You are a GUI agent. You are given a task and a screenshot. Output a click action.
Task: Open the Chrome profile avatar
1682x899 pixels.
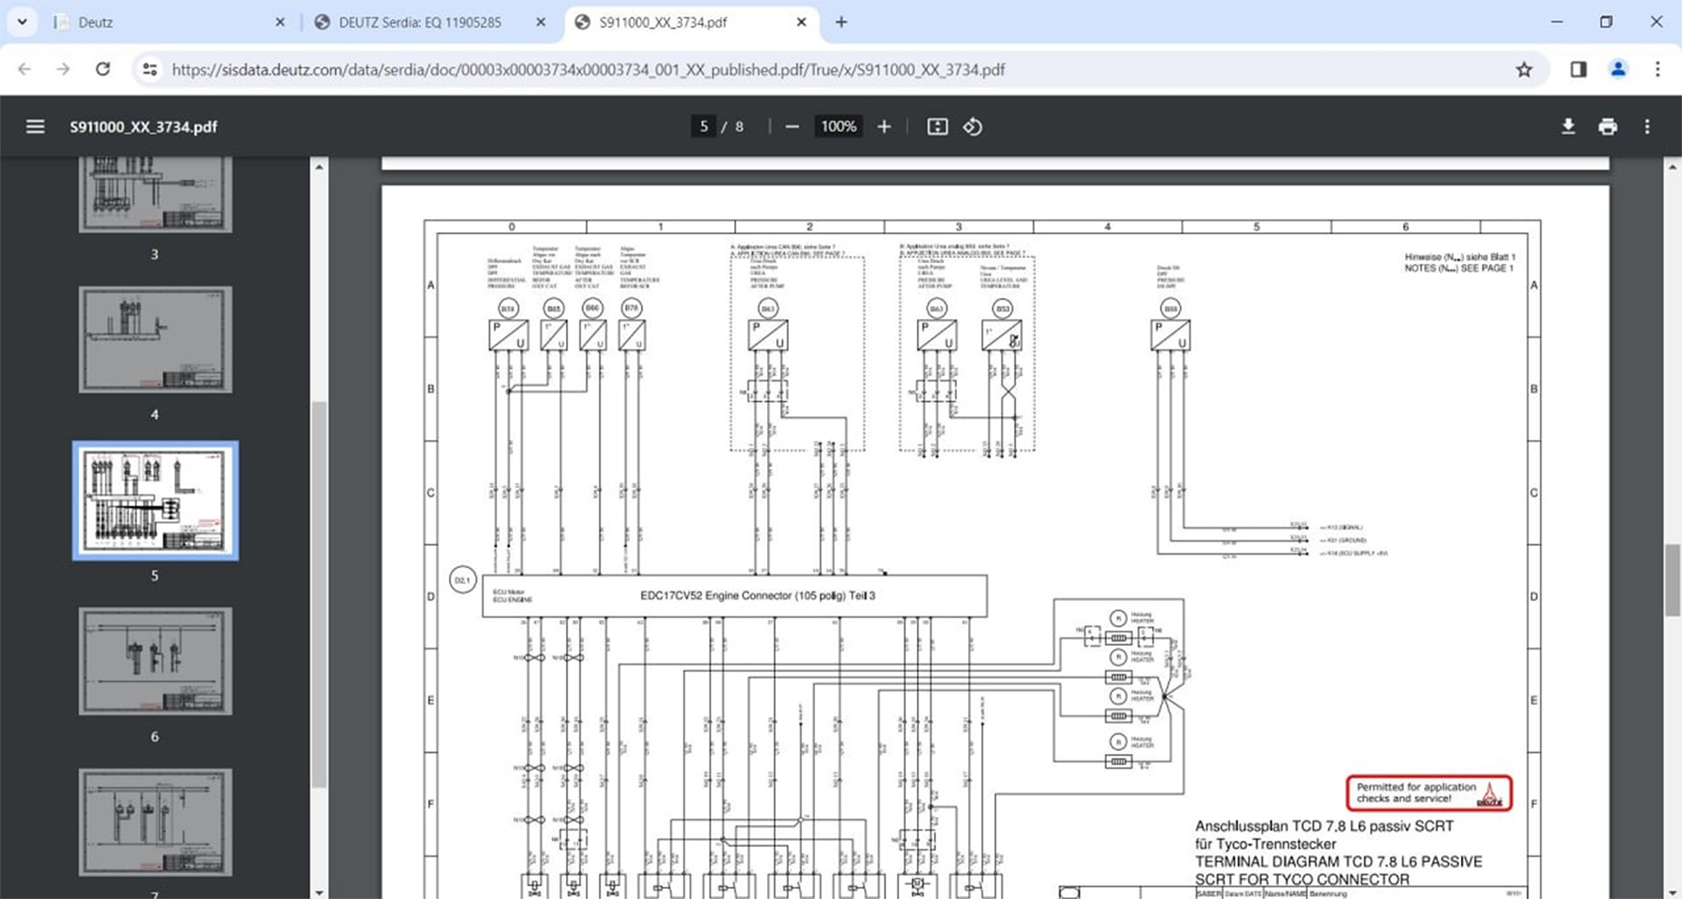[1617, 70]
